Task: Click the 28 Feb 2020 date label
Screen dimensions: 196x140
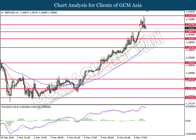Action: point(7,137)
